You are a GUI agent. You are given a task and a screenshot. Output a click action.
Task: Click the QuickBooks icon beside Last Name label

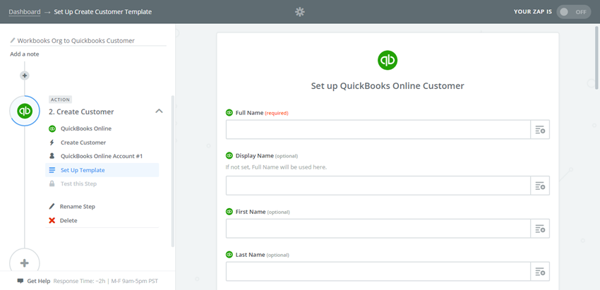pos(229,255)
